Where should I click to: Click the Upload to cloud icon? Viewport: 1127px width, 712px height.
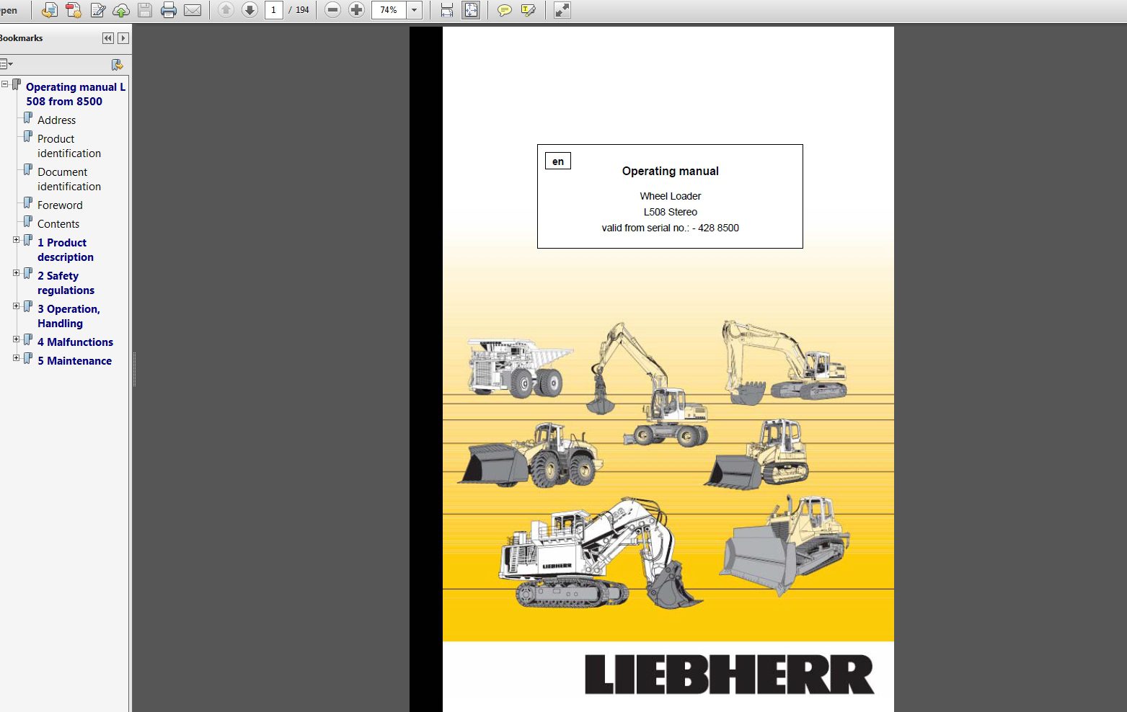[x=121, y=10]
